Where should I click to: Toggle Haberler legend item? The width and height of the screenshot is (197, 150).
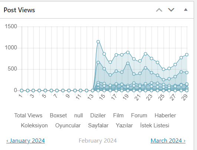click(165, 115)
